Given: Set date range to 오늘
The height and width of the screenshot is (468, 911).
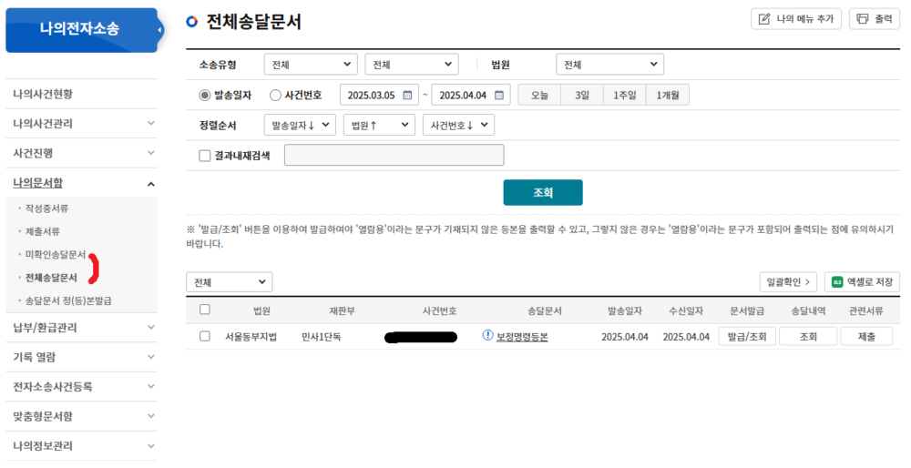Looking at the screenshot, I should (x=539, y=96).
